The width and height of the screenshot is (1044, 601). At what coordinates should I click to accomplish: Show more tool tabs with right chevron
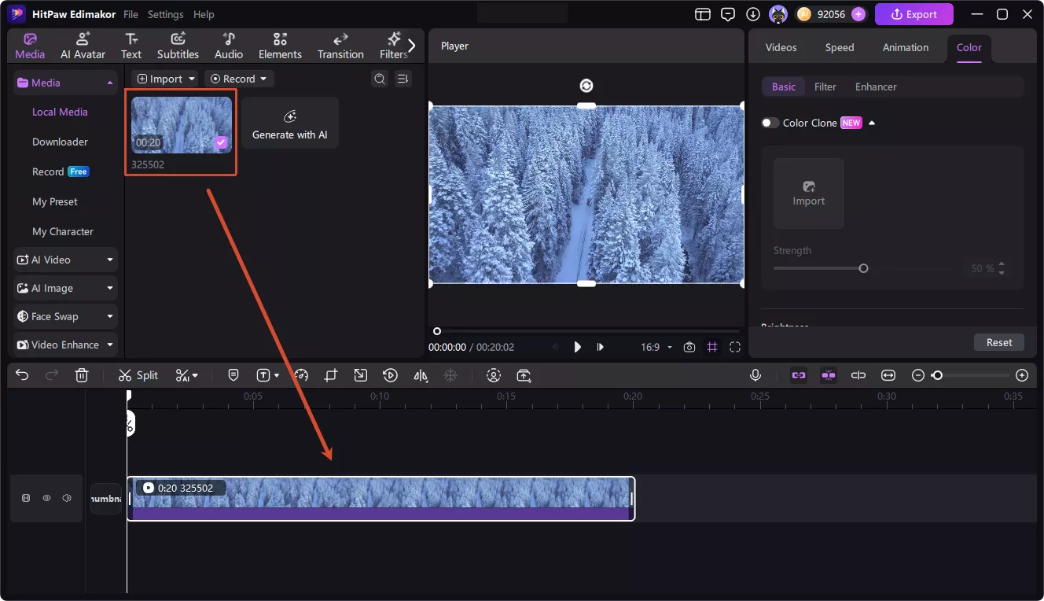pos(411,46)
